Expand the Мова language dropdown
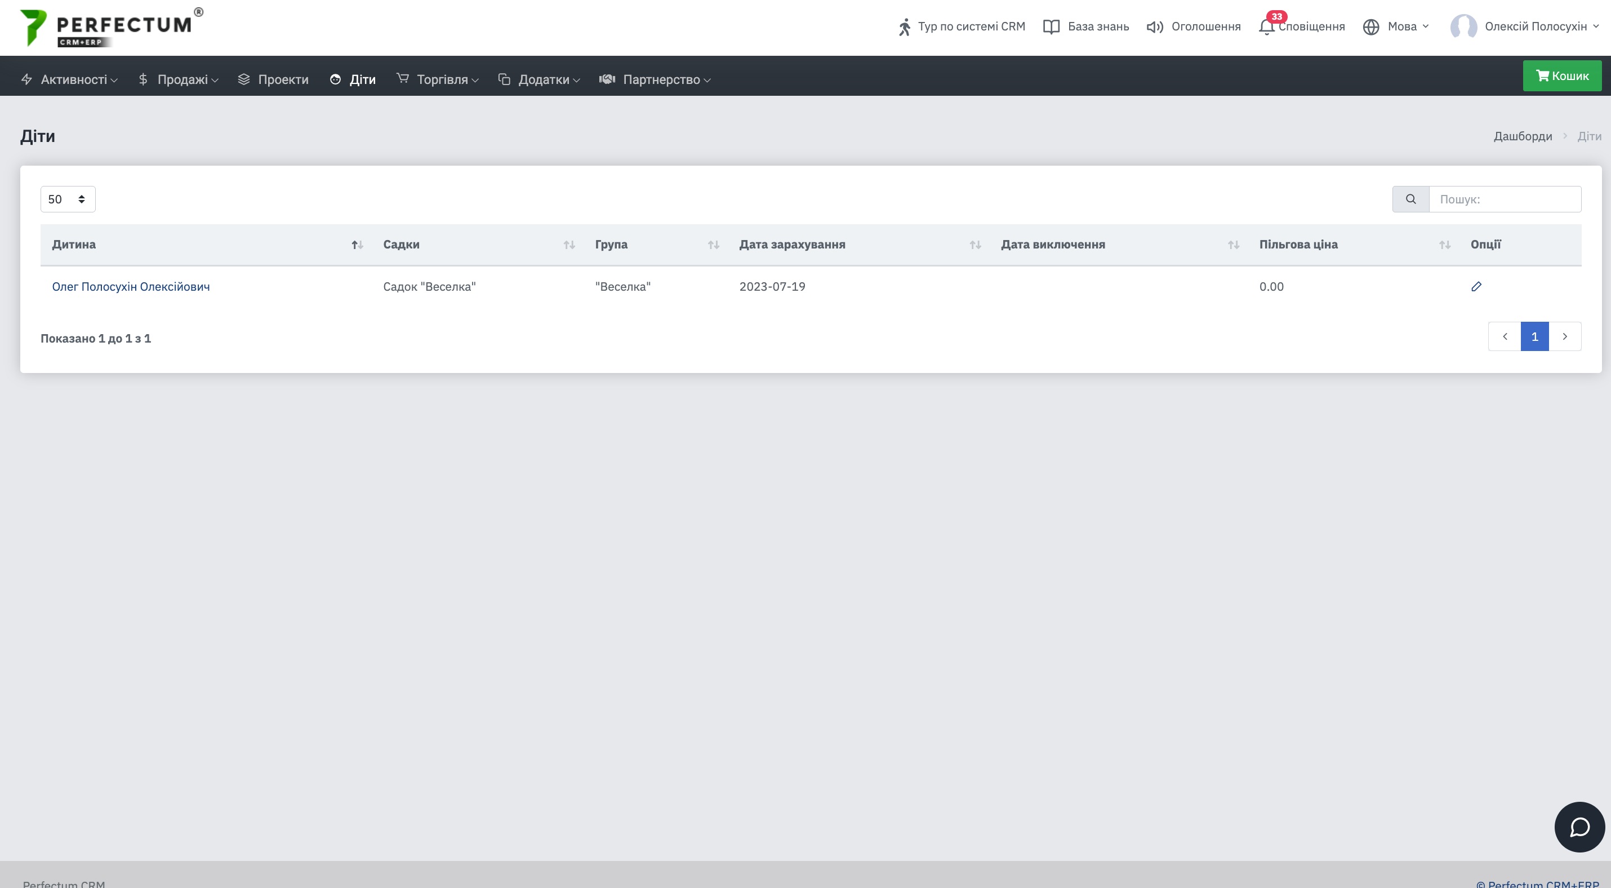The image size is (1611, 888). click(x=1408, y=26)
